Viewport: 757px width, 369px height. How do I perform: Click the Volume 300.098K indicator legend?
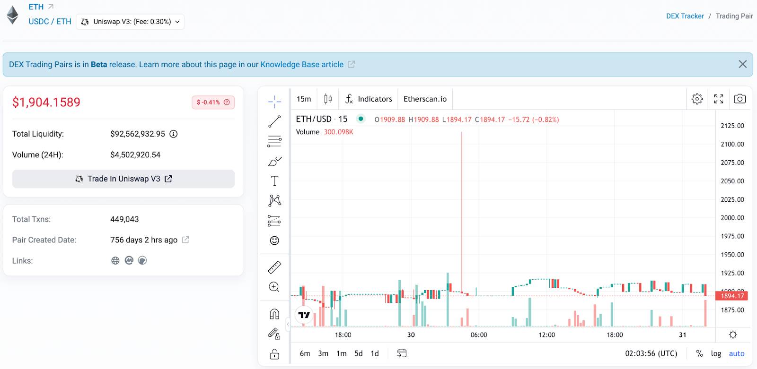(x=325, y=132)
